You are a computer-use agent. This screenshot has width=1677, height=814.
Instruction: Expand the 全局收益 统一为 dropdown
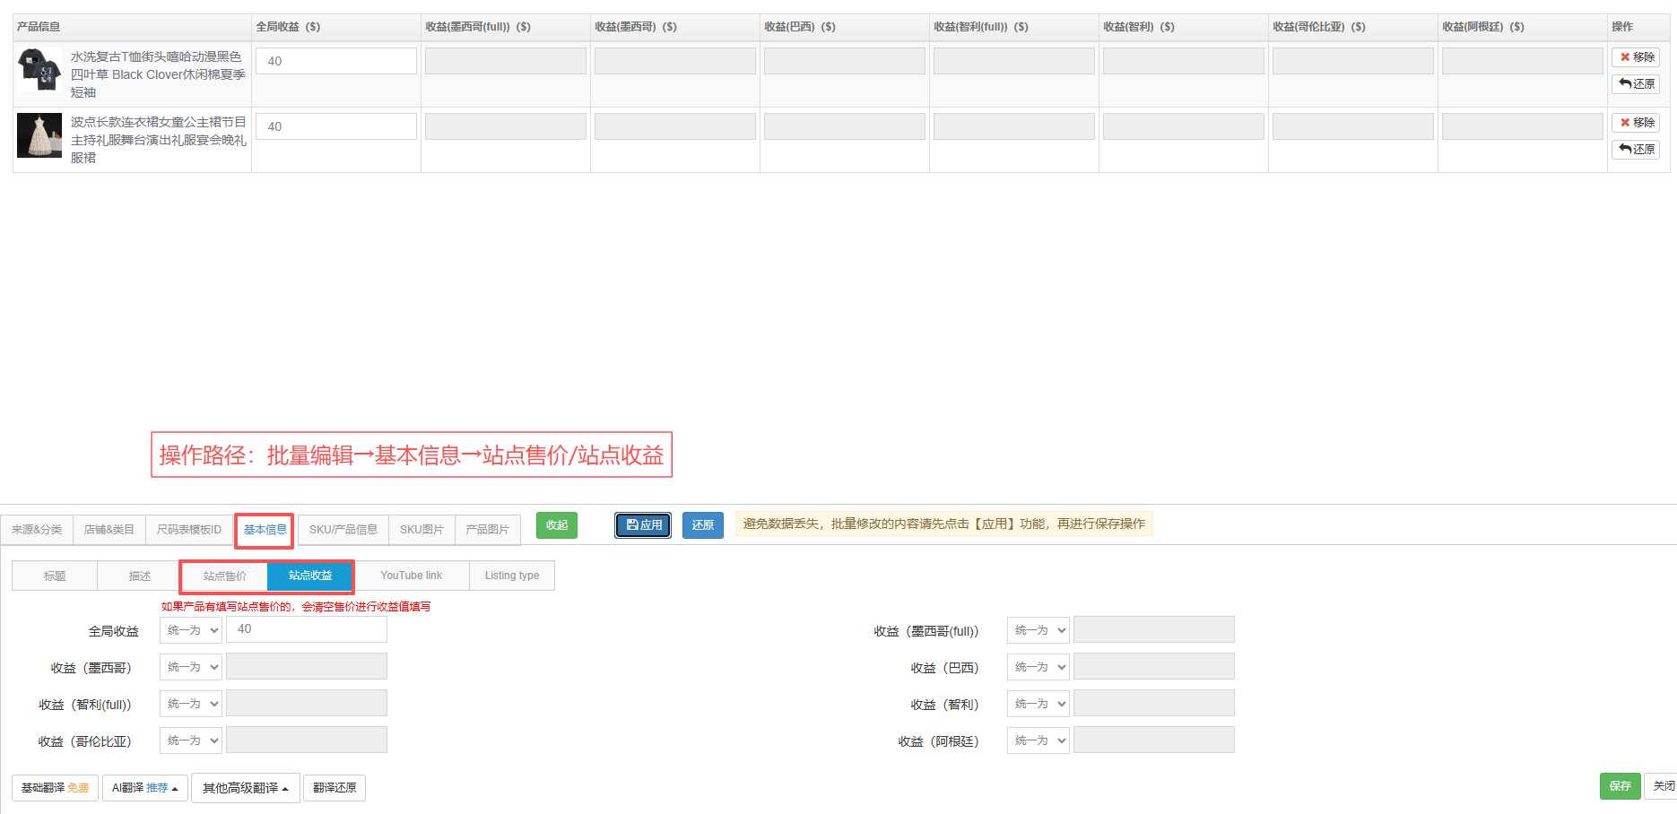tap(191, 630)
